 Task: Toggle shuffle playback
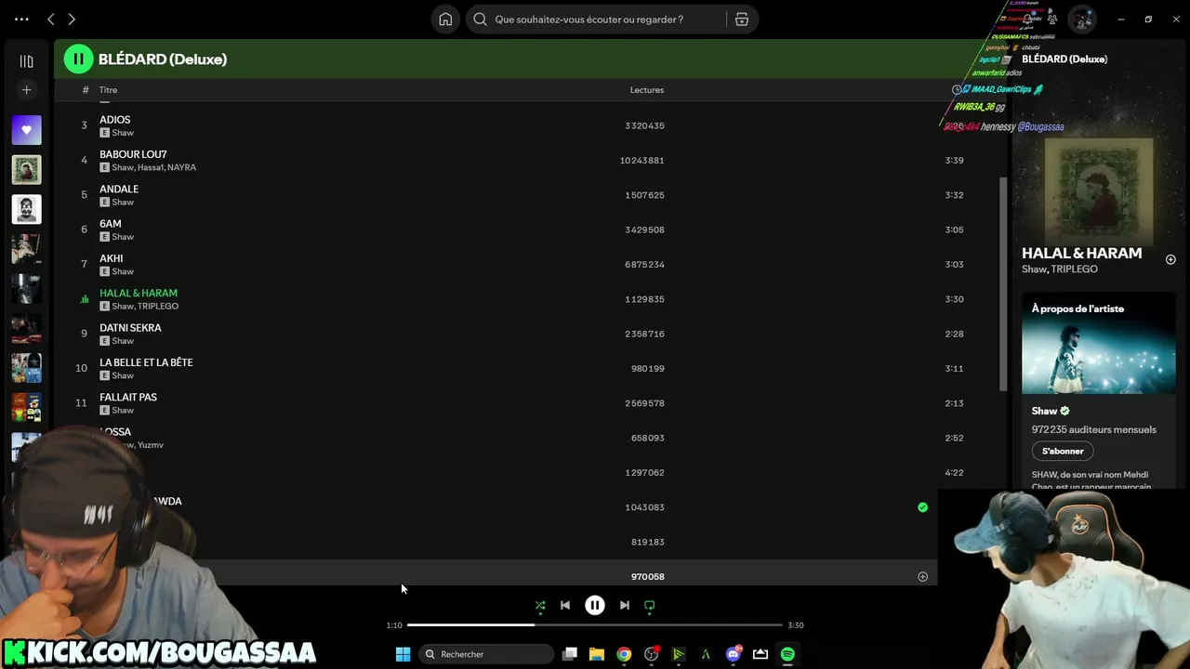coord(540,606)
